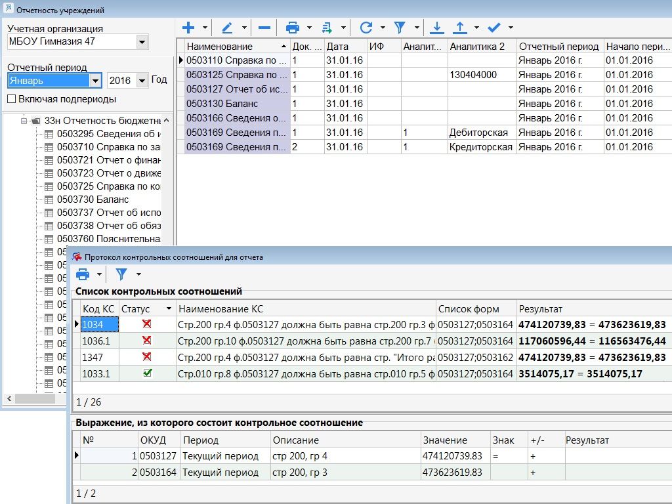Image resolution: width=672 pixels, height=504 pixels.
Task: Click the Код КС column header
Action: coord(99,309)
